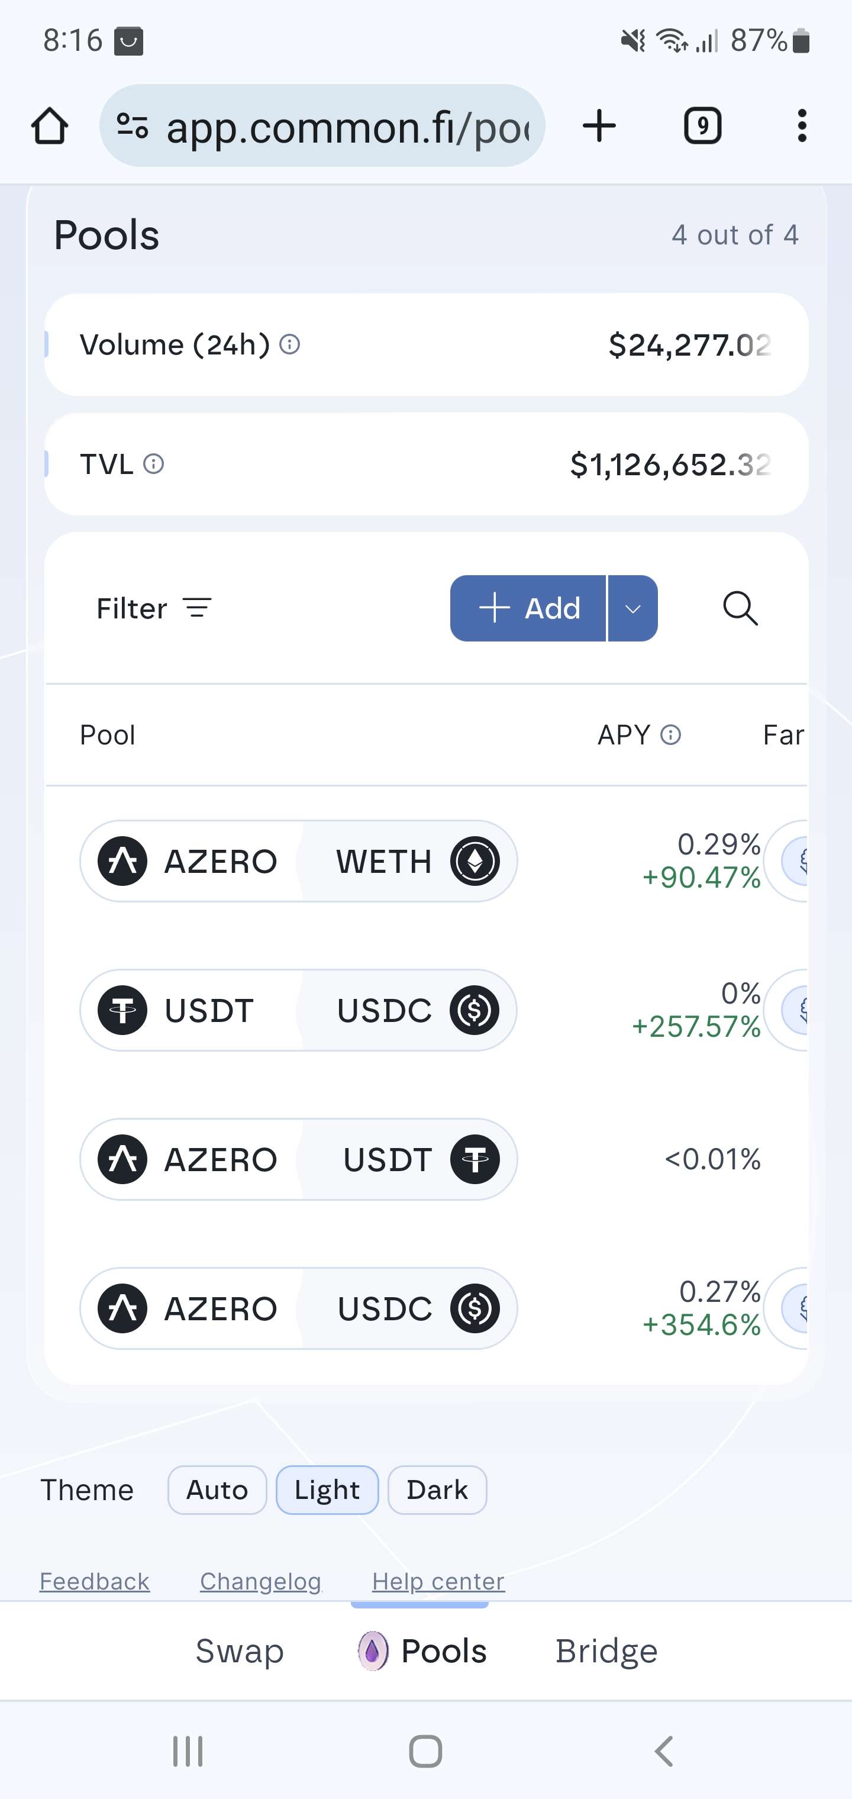Enable the Dark theme
Screen dimensions: 852x1799
click(437, 1490)
